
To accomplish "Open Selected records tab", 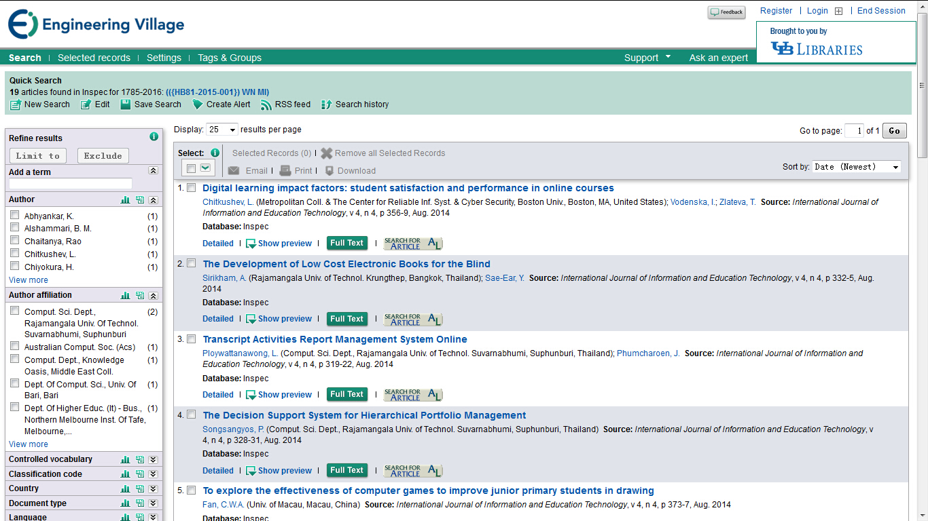I will pyautogui.click(x=94, y=58).
